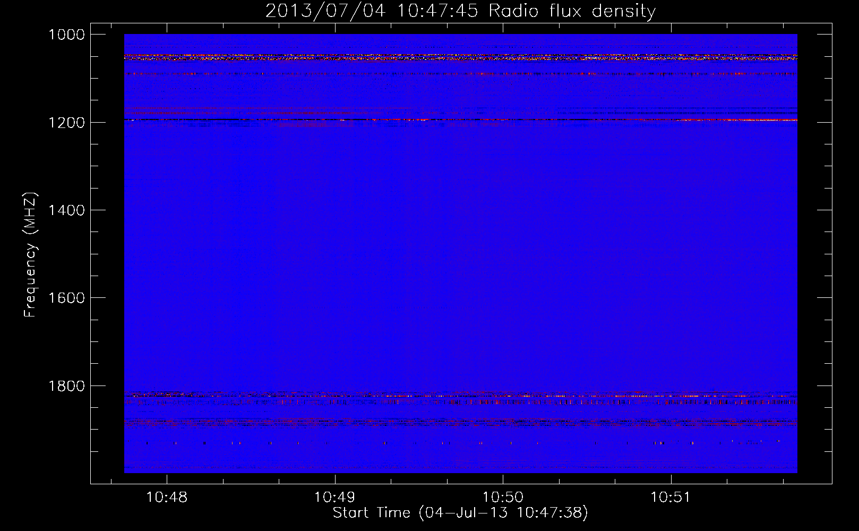Select the 1200 frequency tick label
Viewport: 859px width, 531px height.
[66, 123]
